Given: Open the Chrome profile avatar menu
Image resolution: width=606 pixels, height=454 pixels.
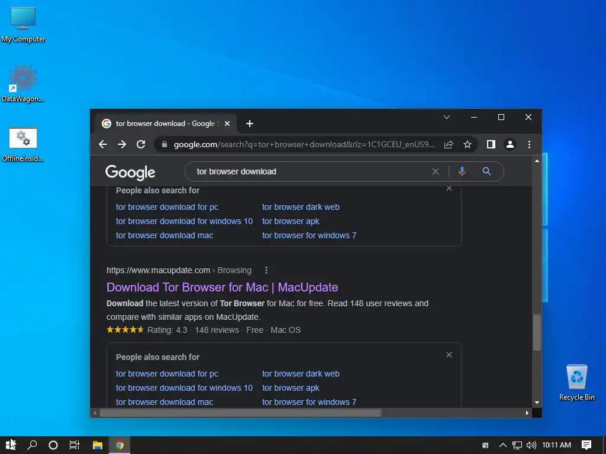Looking at the screenshot, I should tap(510, 144).
